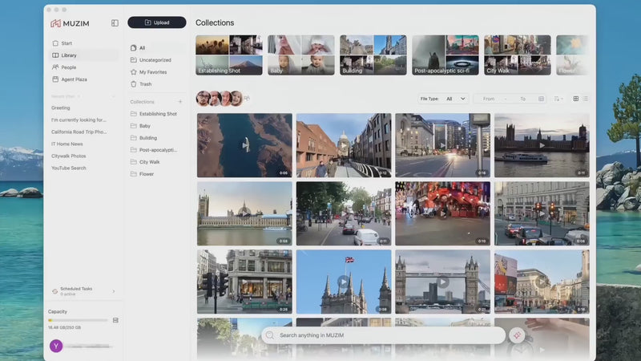This screenshot has width=641, height=361.
Task: Add a new collection with plus icon
Action: [x=179, y=102]
